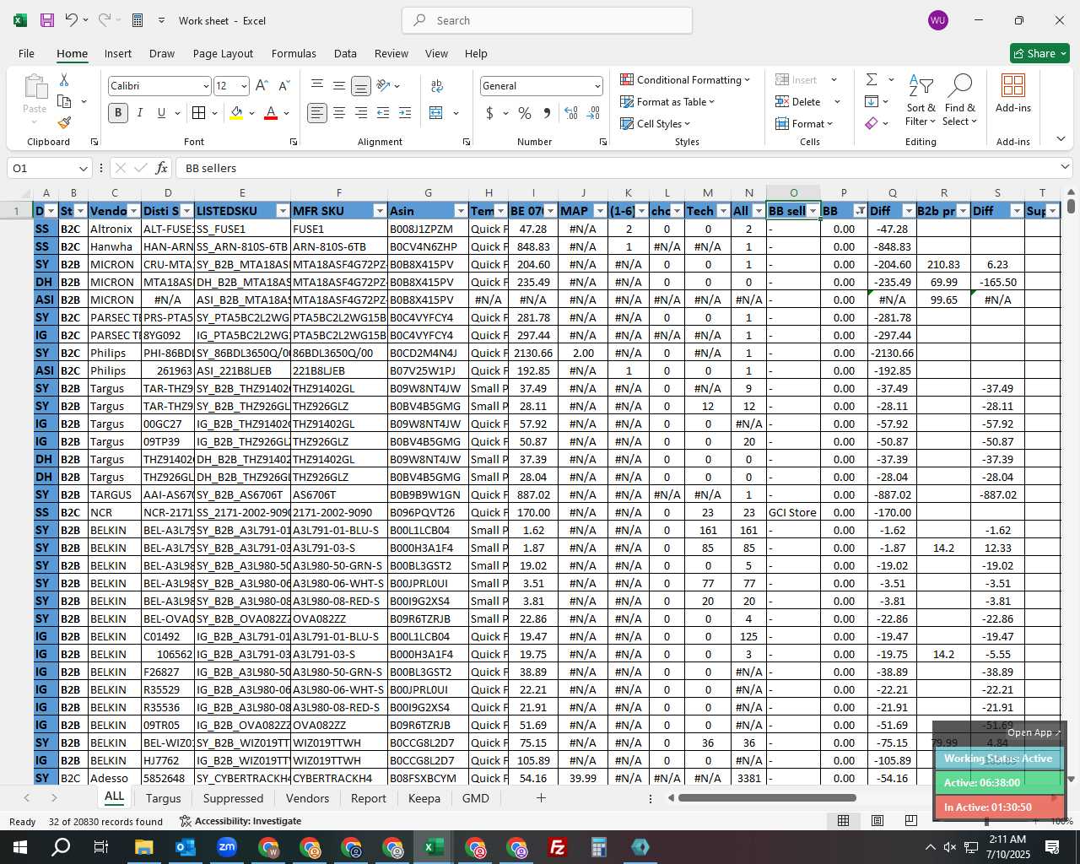Viewport: 1080px width, 864px height.
Task: Select the Suppressed sheet tab
Action: tap(233, 798)
